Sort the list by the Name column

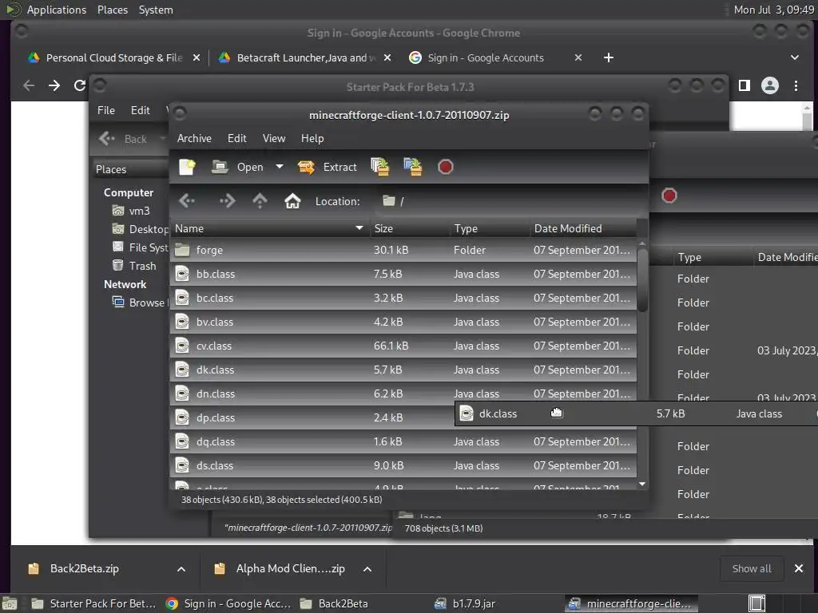pyautogui.click(x=269, y=228)
